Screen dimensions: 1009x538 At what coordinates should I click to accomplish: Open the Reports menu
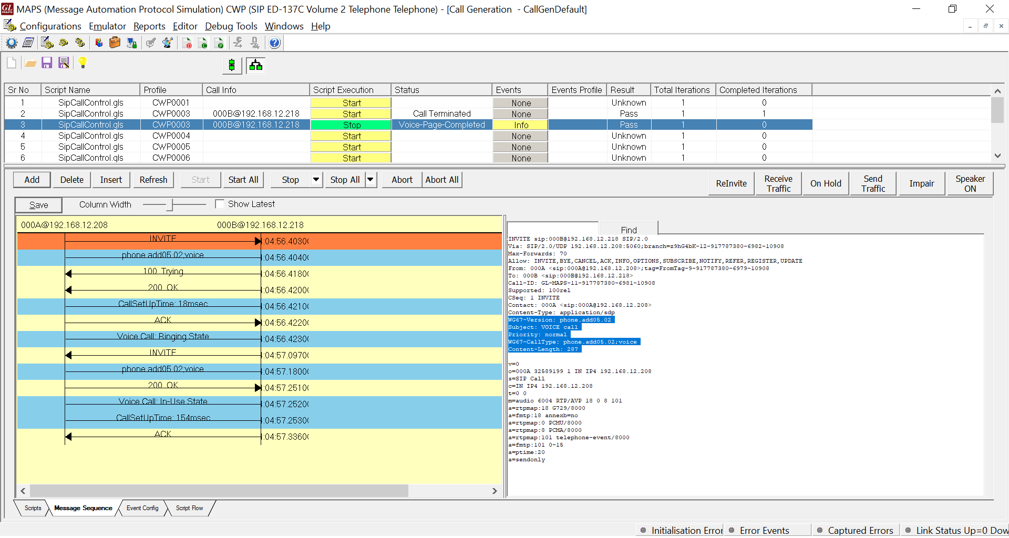coord(149,26)
